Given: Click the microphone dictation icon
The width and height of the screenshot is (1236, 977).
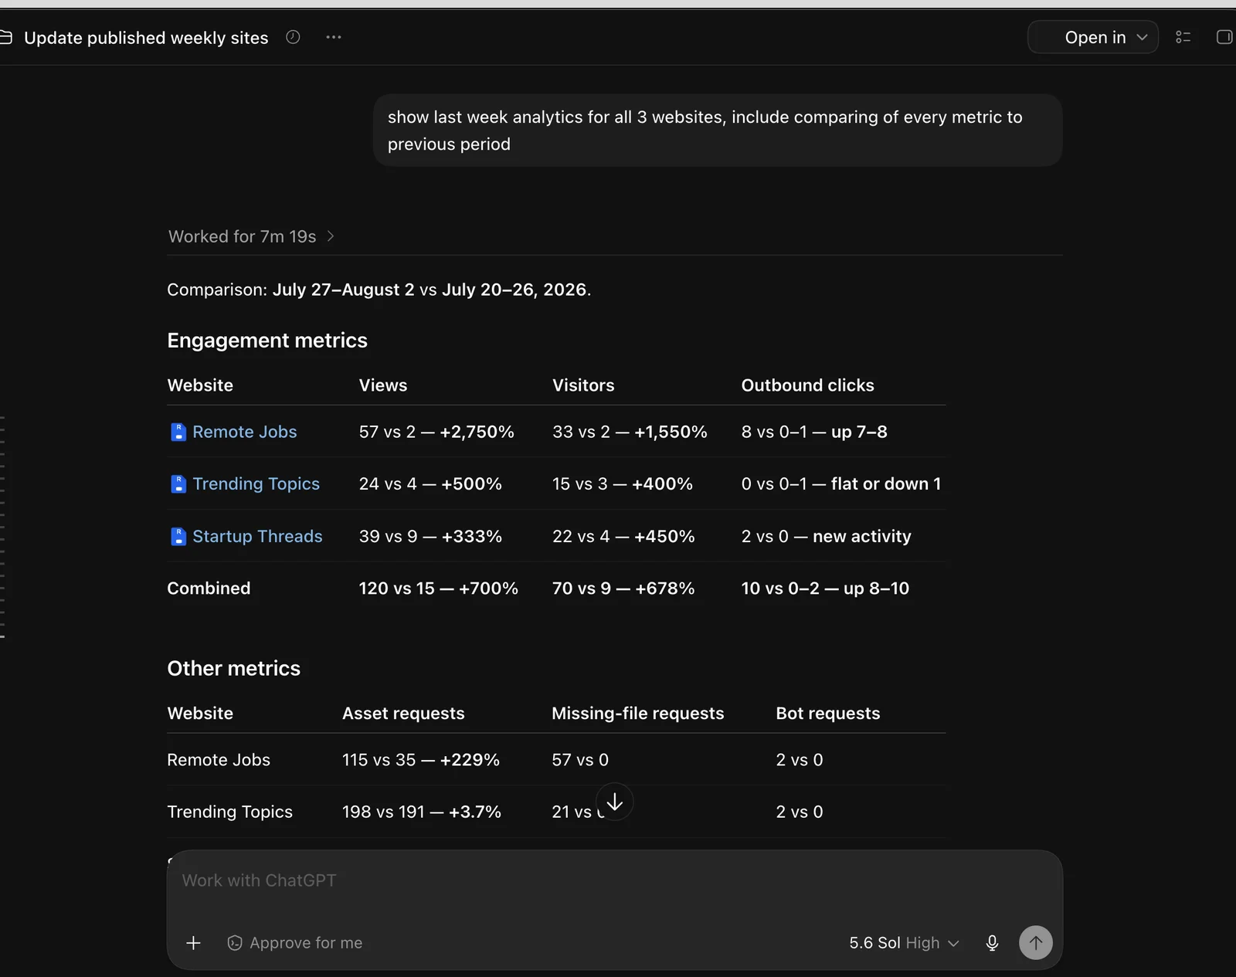Looking at the screenshot, I should tap(992, 943).
